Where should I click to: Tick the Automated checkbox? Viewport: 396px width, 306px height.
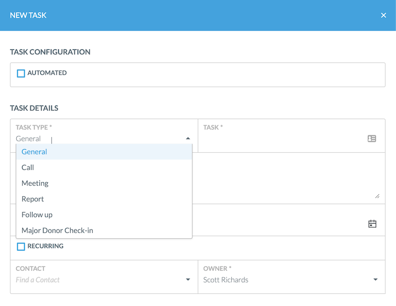tap(21, 73)
